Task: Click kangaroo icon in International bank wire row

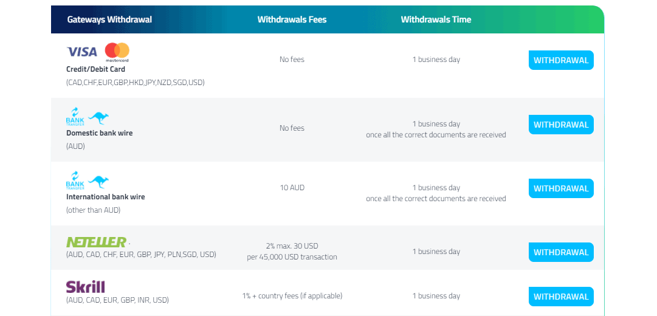Action: click(98, 182)
